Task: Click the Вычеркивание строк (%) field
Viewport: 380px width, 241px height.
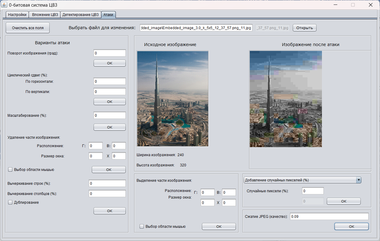Action: [x=107, y=183]
